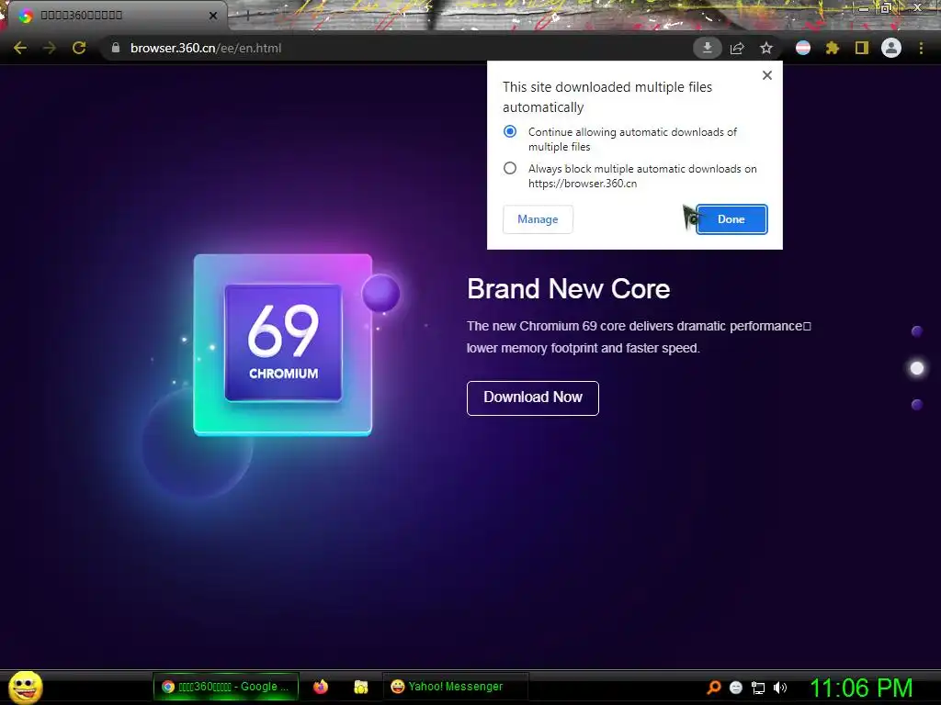Click the striped round extension icon

click(x=803, y=48)
